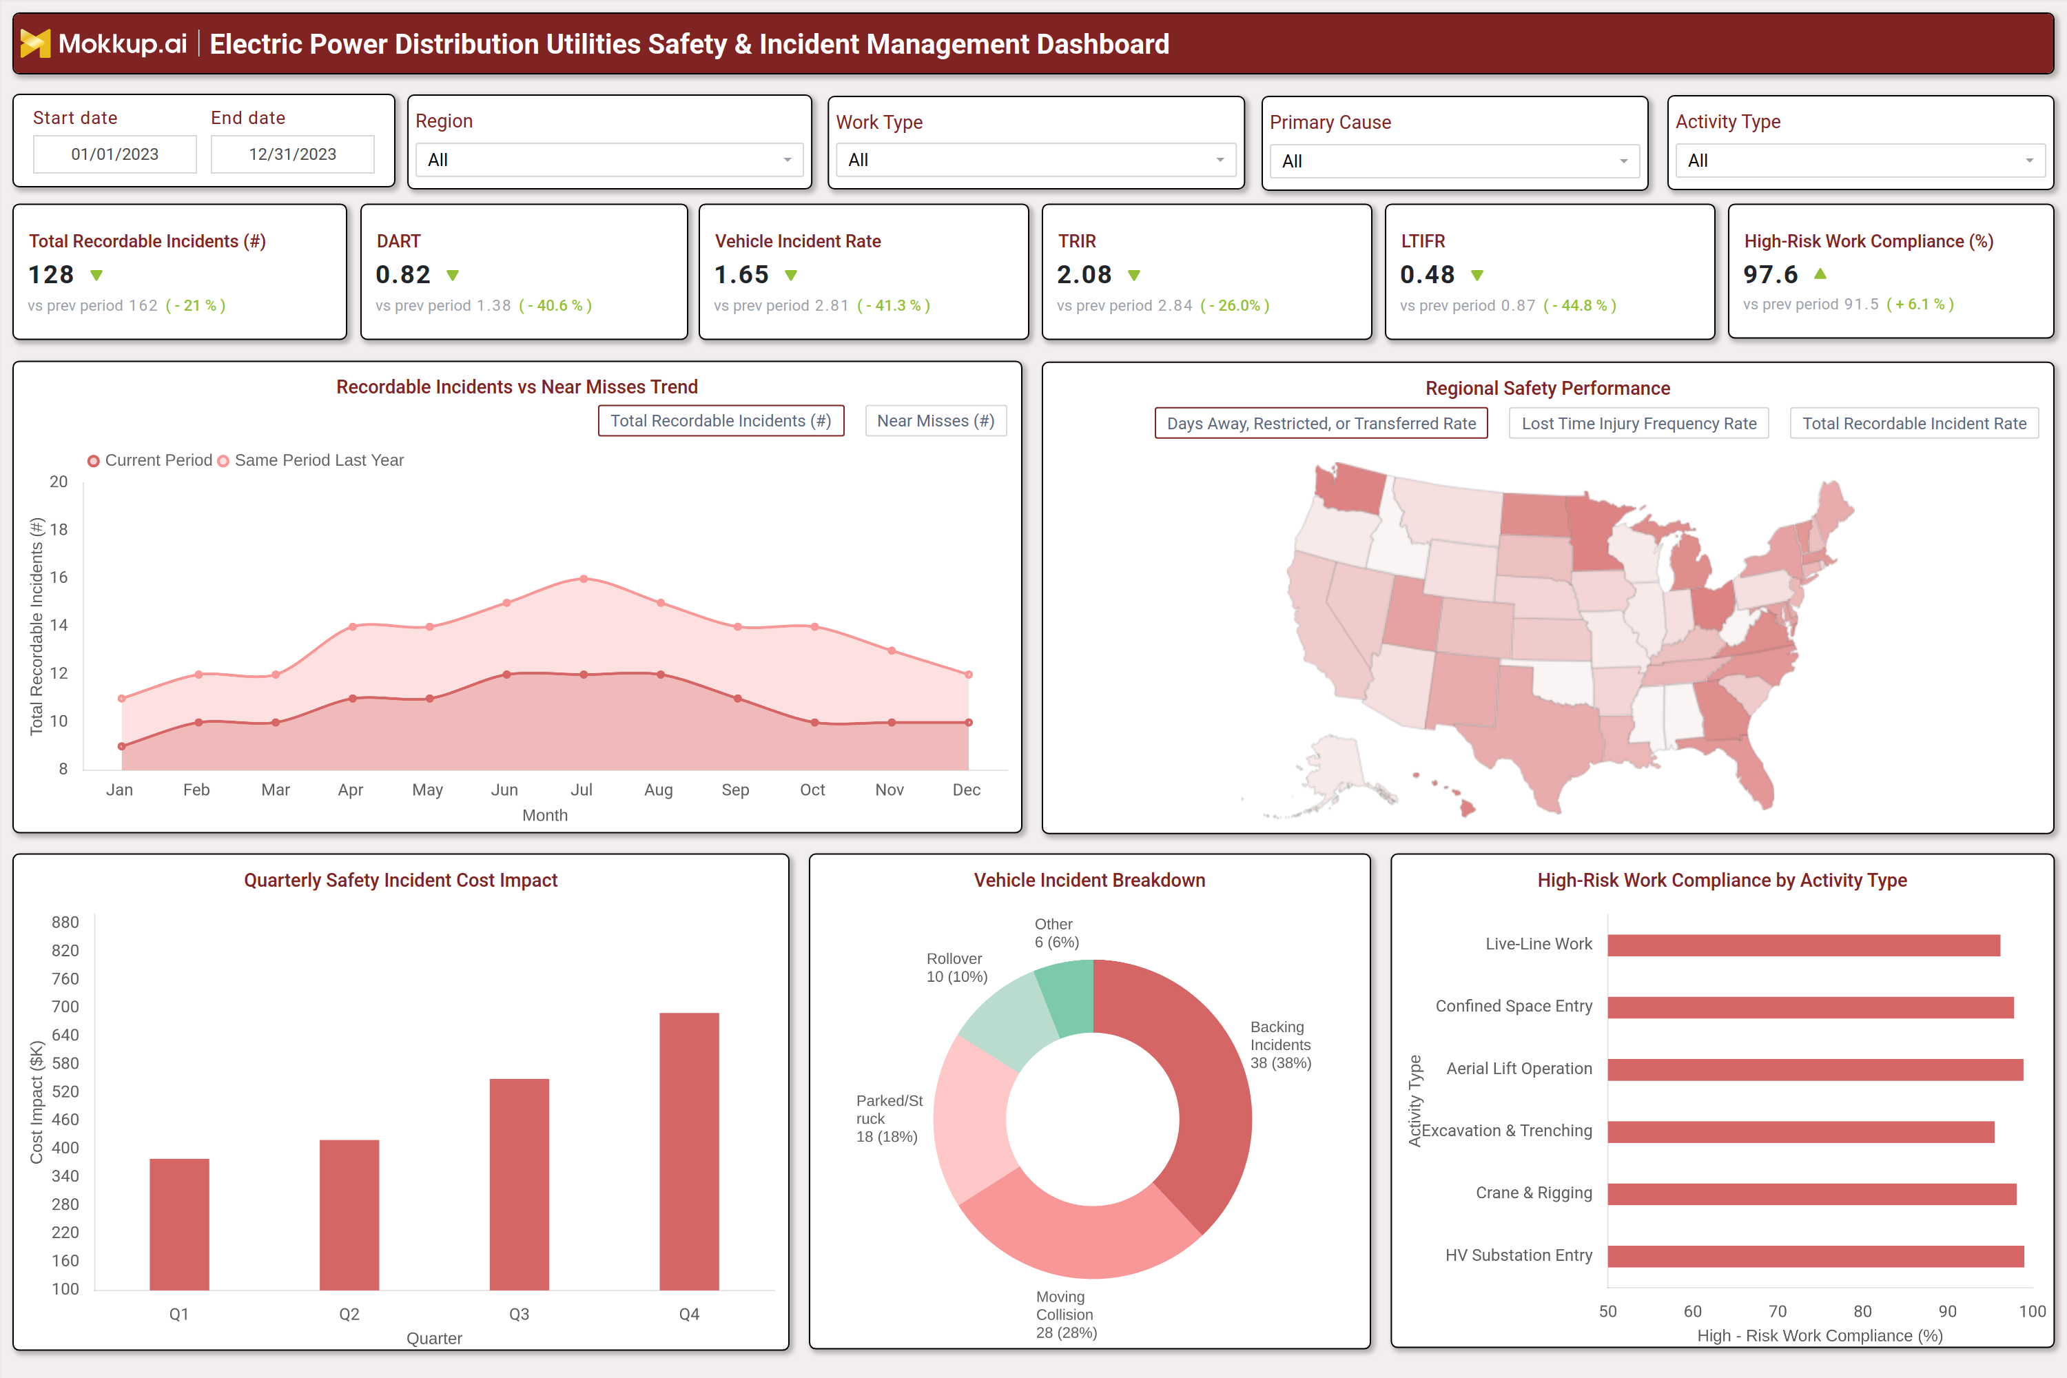Click the Q4 cost bar

coord(689,1151)
